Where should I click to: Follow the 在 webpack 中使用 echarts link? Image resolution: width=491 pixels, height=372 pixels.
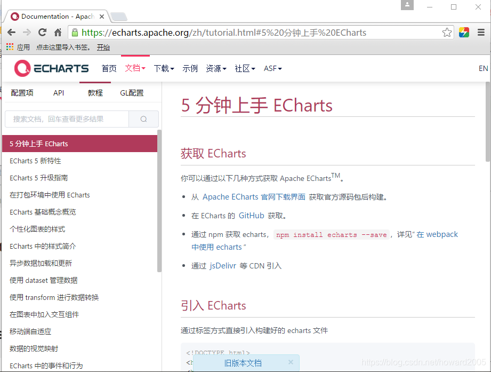coord(437,234)
